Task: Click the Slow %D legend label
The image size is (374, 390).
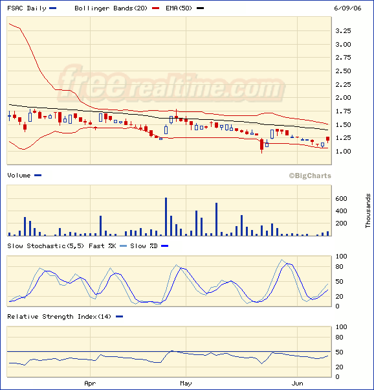Action: (144, 246)
